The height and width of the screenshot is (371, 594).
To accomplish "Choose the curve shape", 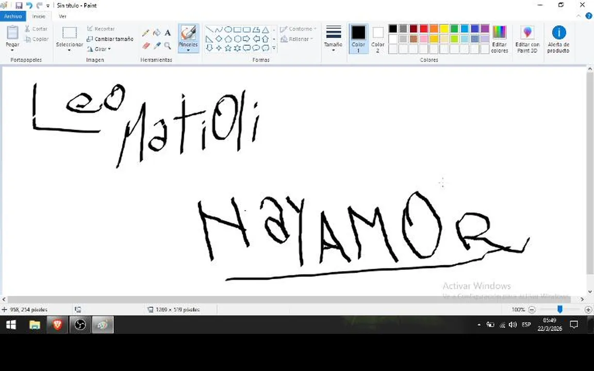I will pyautogui.click(x=219, y=29).
